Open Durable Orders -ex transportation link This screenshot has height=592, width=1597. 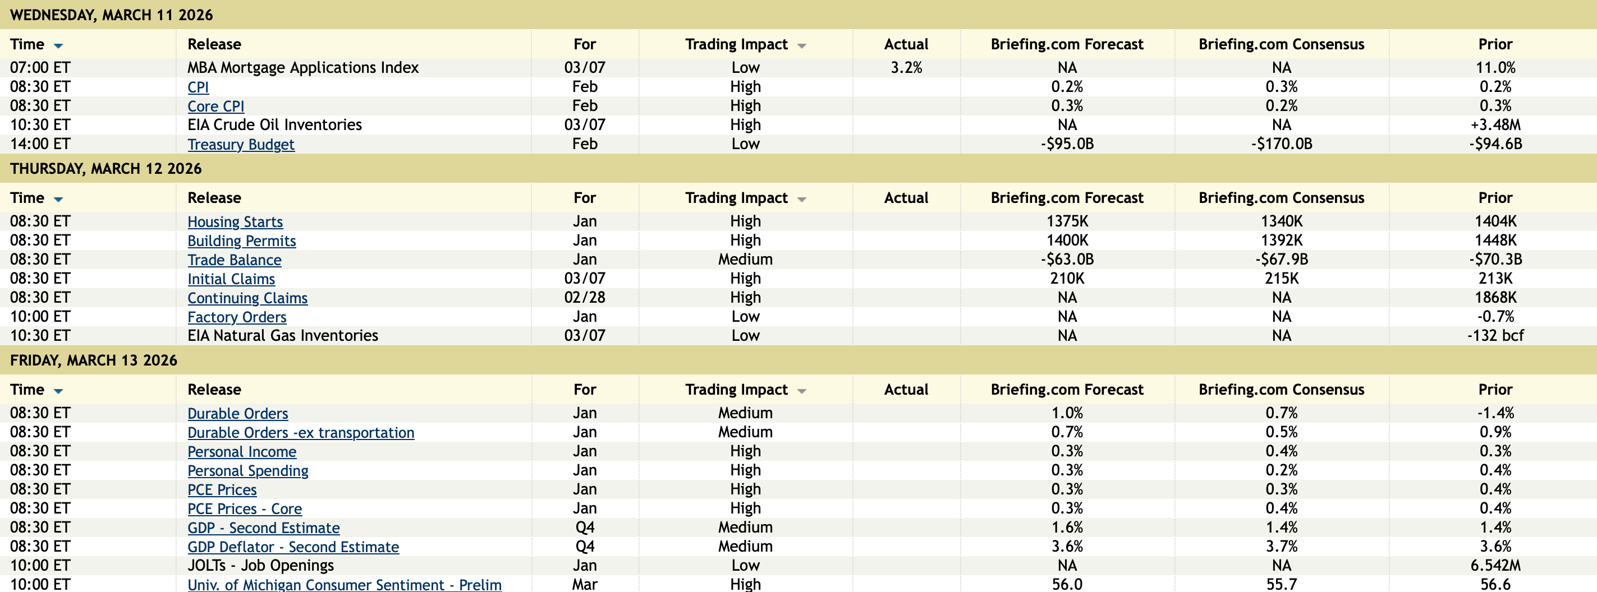(x=301, y=433)
